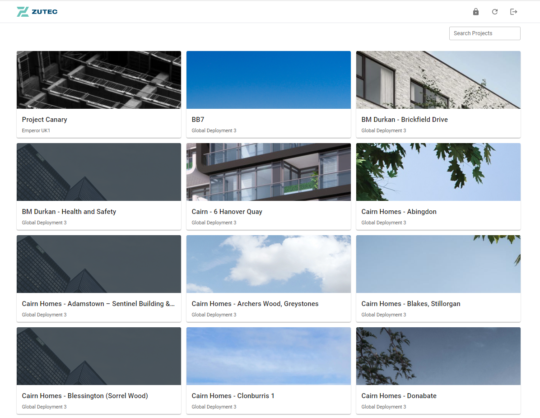Click Global Deployment 3 under Abingdon
540x418 pixels.
(384, 223)
